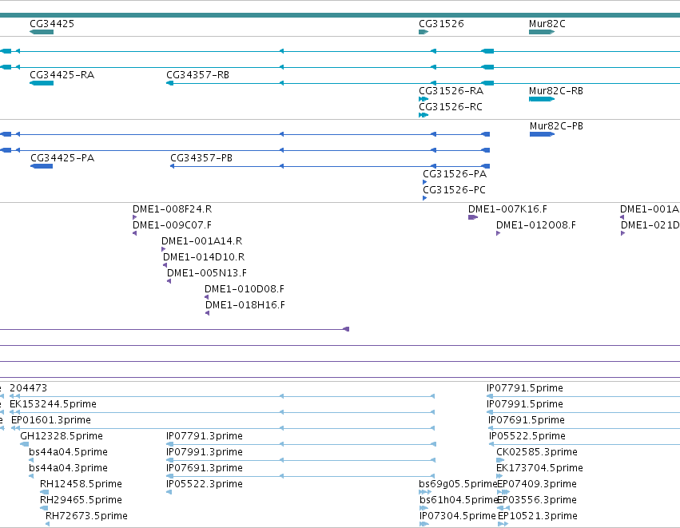Select the Mur82C-PB protein feature
This screenshot has height=528, width=680.
tap(556, 126)
